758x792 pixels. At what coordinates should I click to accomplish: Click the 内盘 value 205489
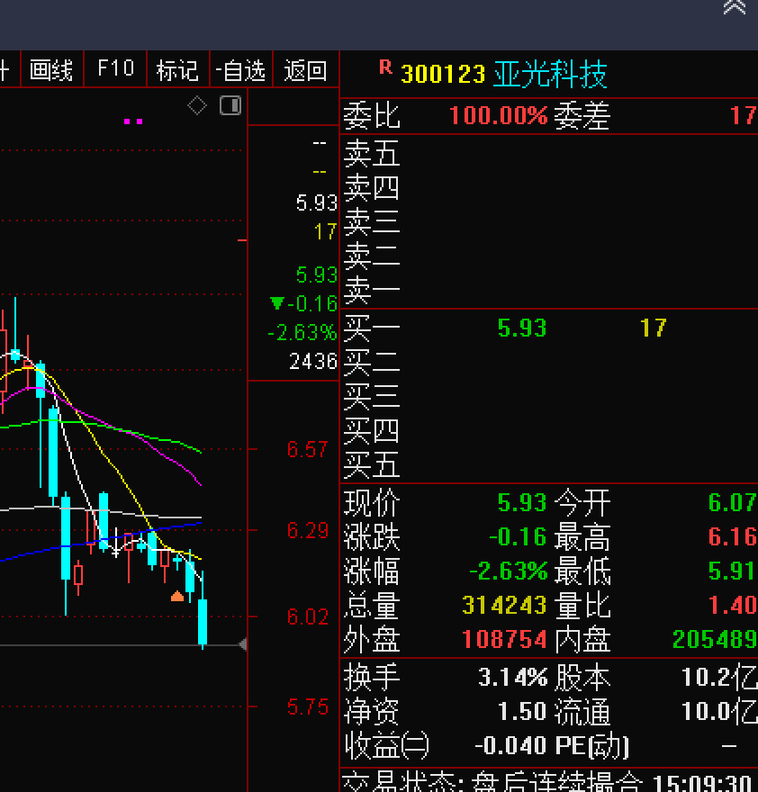[x=715, y=640]
